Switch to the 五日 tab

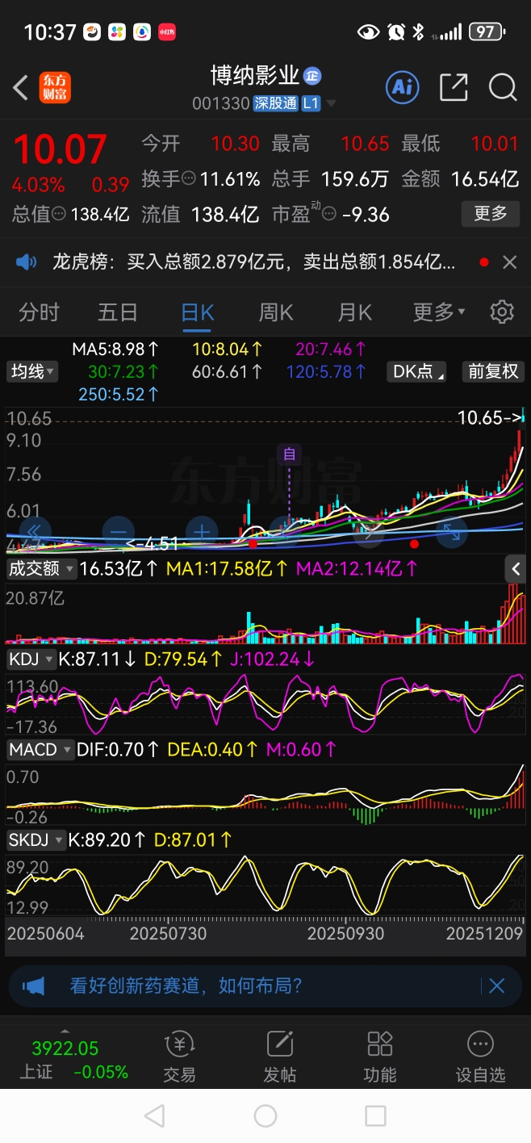[x=118, y=312]
